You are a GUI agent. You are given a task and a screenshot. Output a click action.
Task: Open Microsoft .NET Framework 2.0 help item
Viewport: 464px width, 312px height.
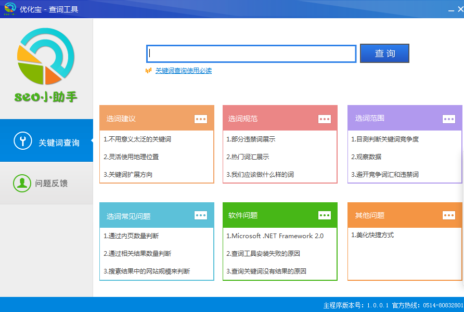pyautogui.click(x=275, y=236)
